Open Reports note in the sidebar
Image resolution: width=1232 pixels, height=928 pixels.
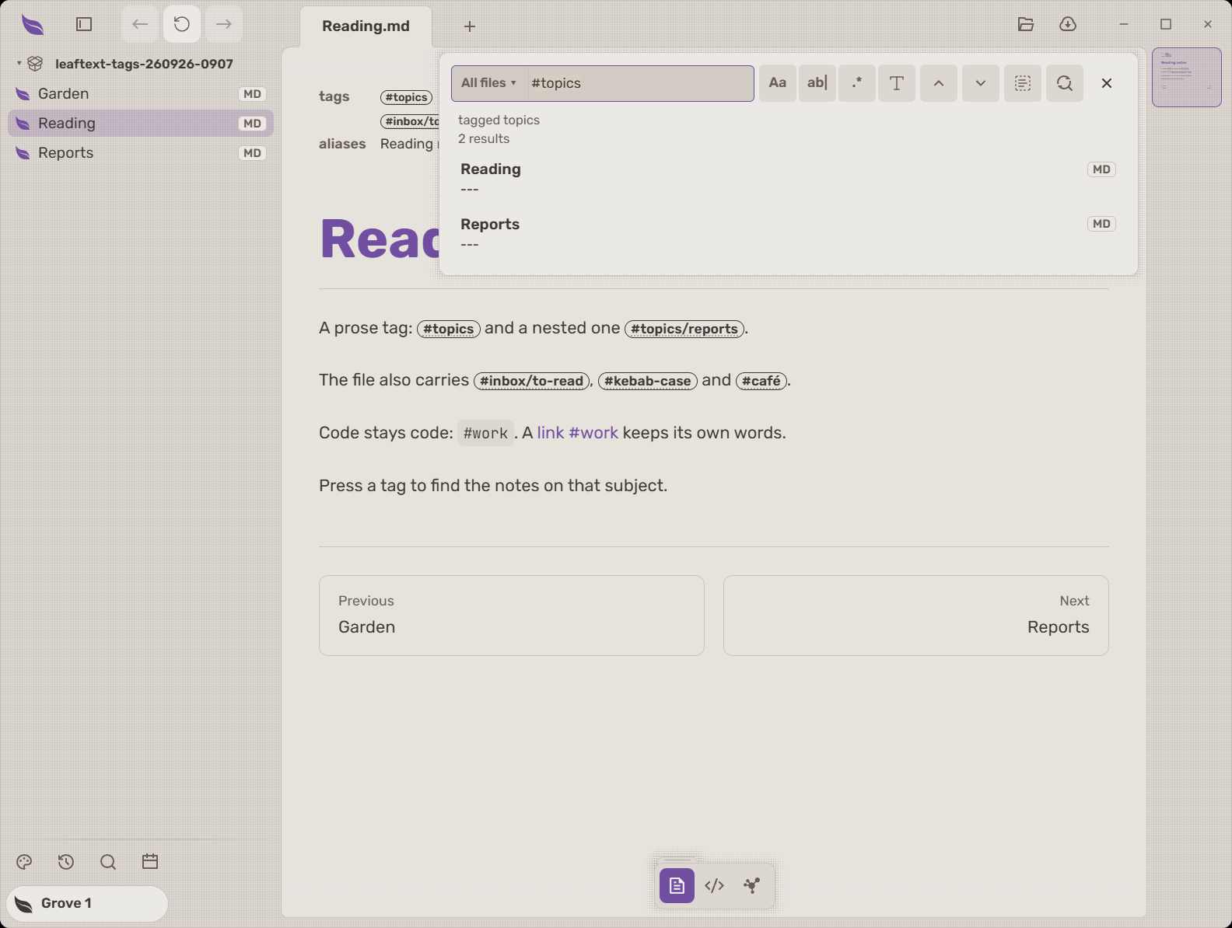pyautogui.click(x=141, y=152)
